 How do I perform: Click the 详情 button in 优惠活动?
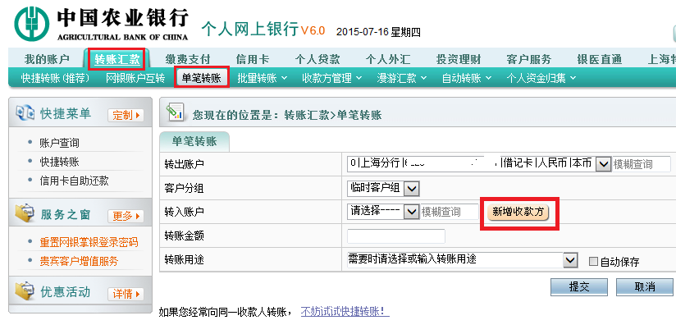click(x=126, y=295)
